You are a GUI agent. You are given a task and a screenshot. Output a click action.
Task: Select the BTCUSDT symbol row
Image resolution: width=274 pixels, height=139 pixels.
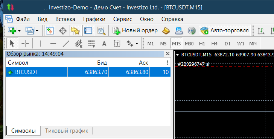[x=88, y=72]
